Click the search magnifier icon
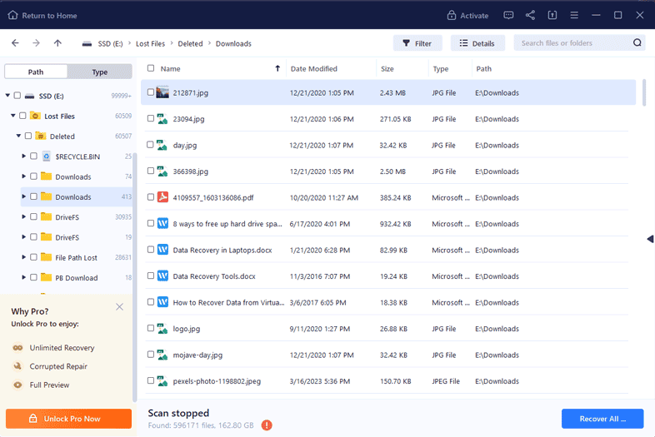 click(637, 42)
